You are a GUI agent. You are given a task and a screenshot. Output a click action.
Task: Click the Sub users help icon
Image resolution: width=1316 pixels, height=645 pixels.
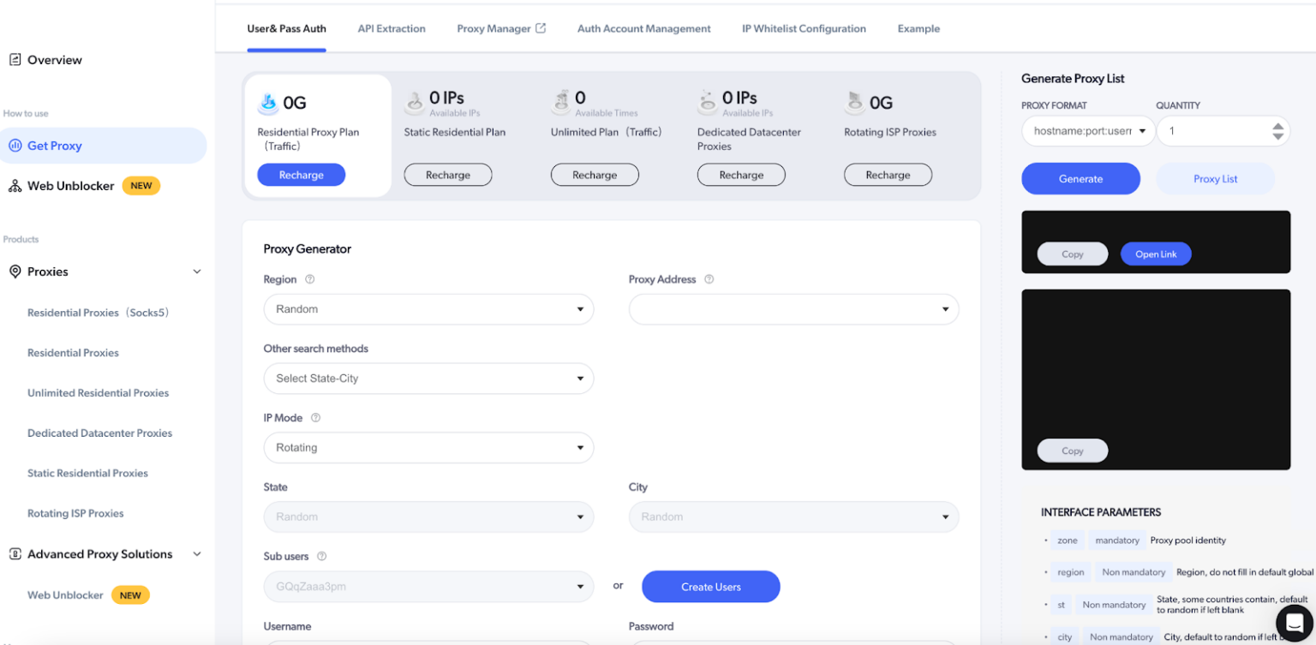[321, 556]
